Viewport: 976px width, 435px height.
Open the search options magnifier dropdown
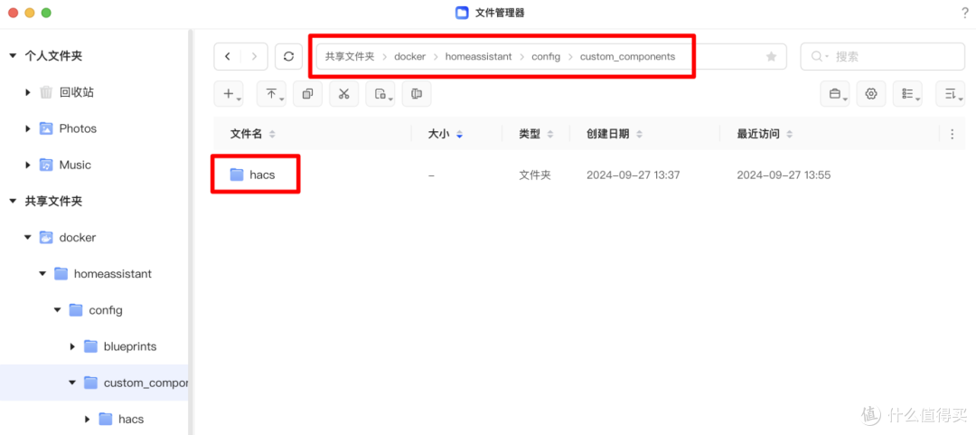[x=820, y=57]
